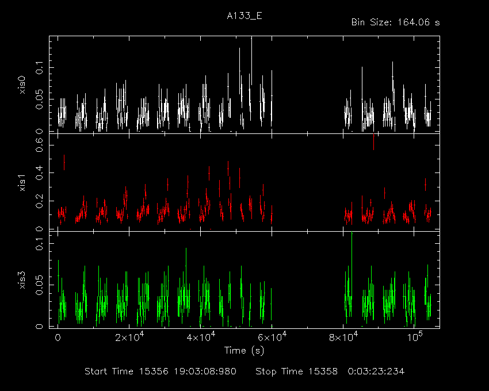Select the xis0 panel axis label
Image resolution: width=489 pixels, height=391 pixels.
coord(22,85)
